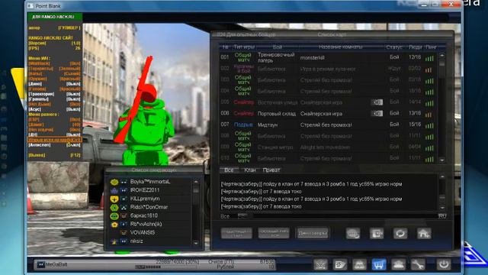The image size is (488, 275).
Task: Click small icon beside chat 'Все' label
Action: click(x=243, y=215)
